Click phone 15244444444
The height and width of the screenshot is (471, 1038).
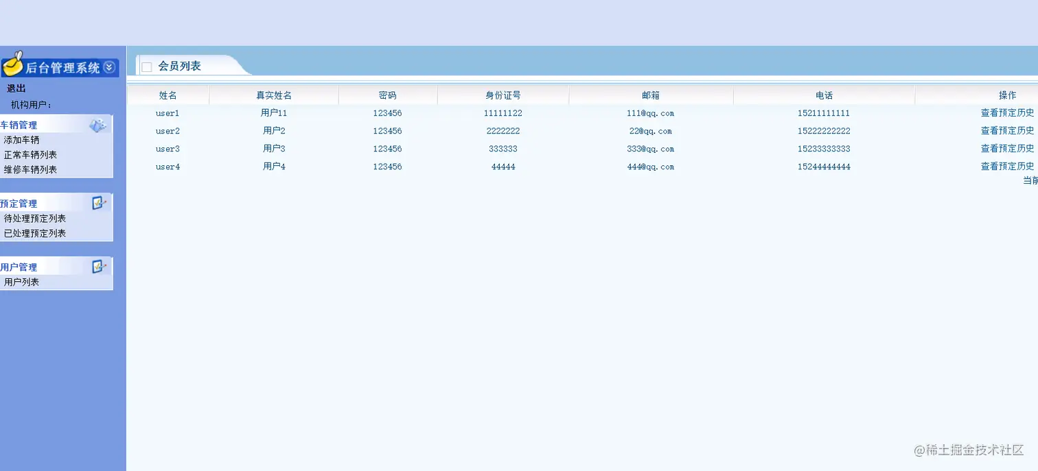point(824,167)
